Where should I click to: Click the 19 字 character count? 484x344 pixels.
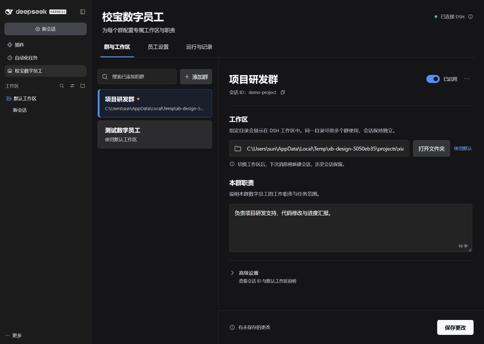463,246
